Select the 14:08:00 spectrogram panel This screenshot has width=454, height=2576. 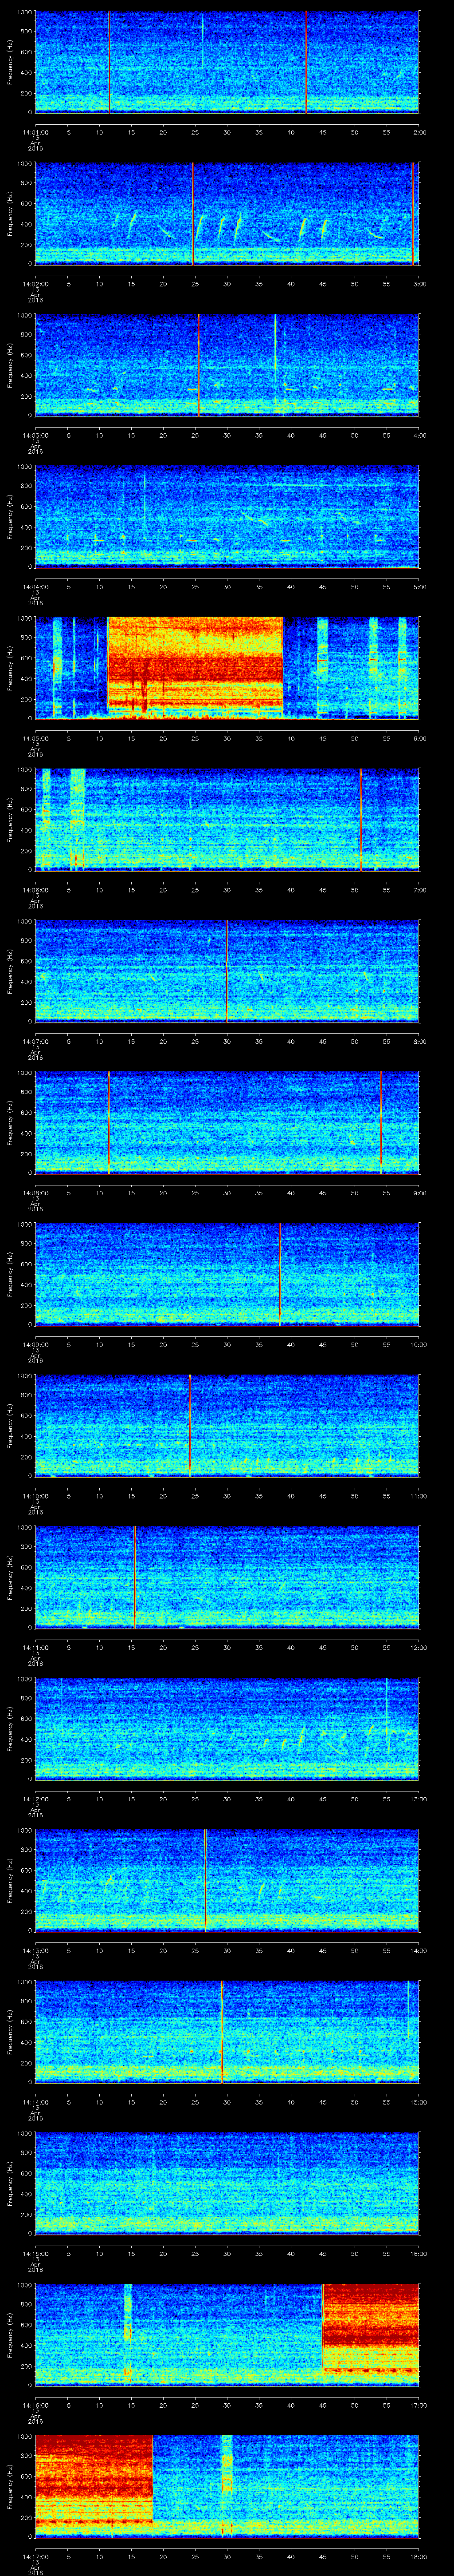tap(227, 1122)
